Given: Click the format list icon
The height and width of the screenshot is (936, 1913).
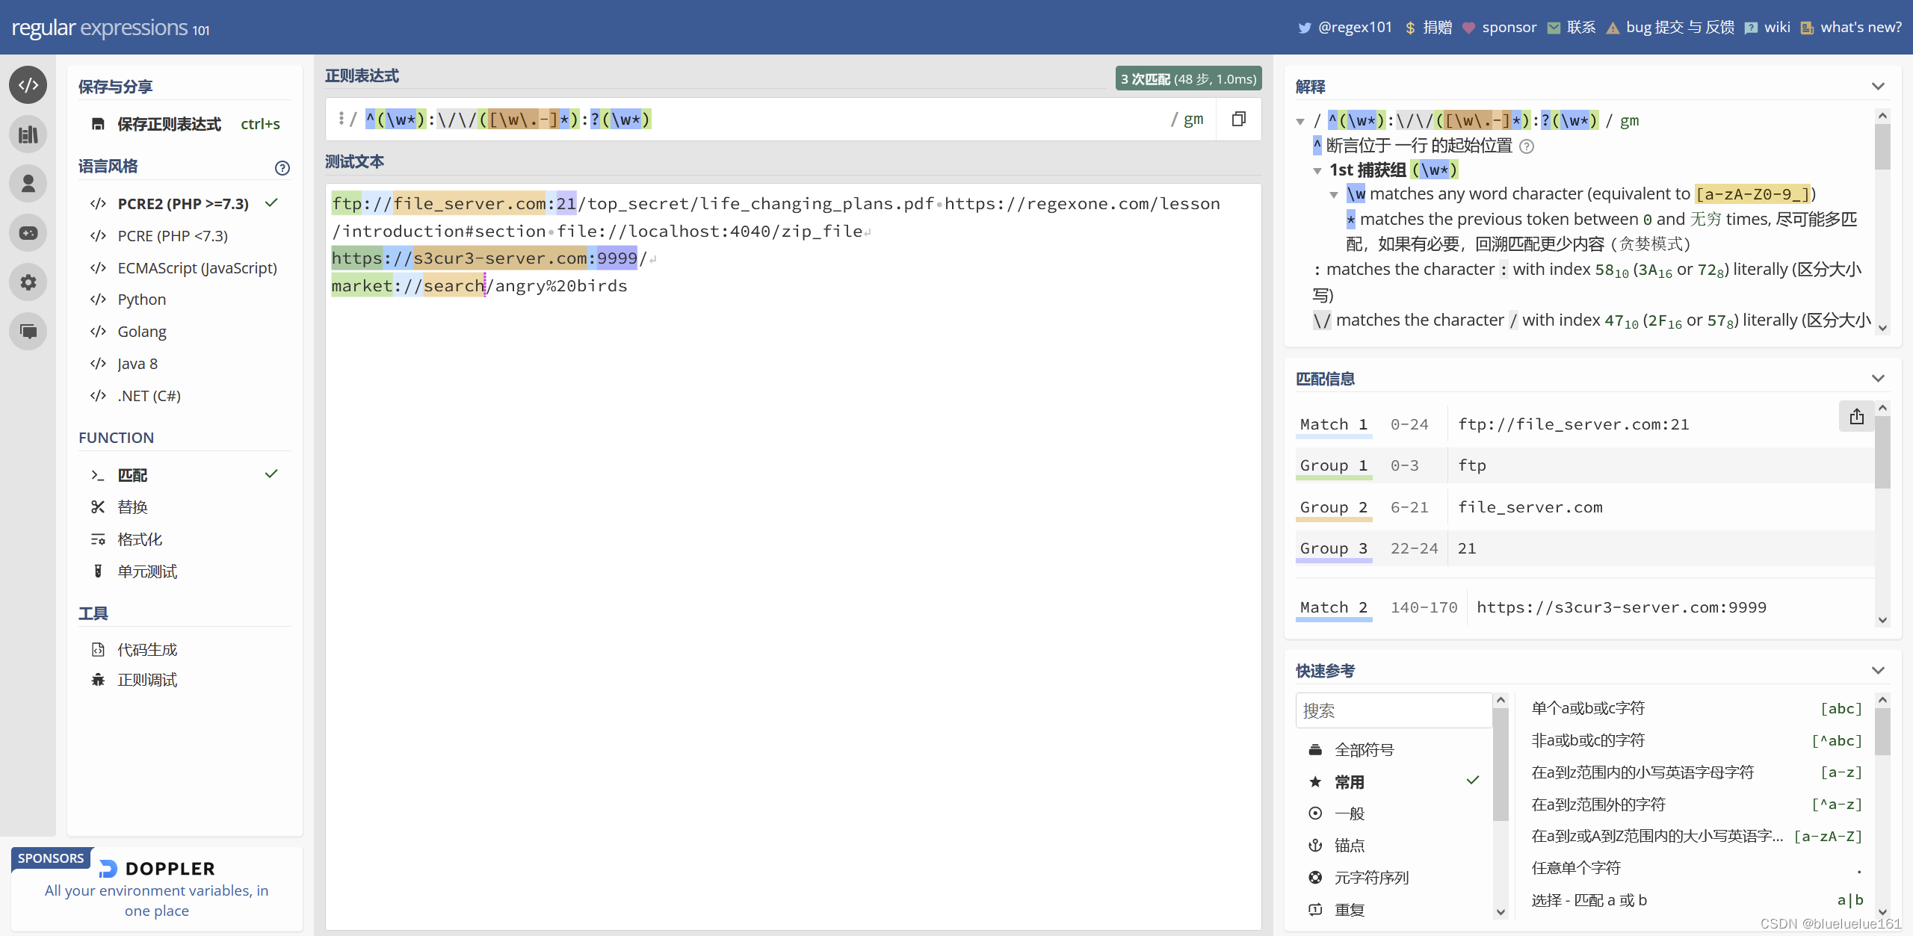Looking at the screenshot, I should point(98,539).
